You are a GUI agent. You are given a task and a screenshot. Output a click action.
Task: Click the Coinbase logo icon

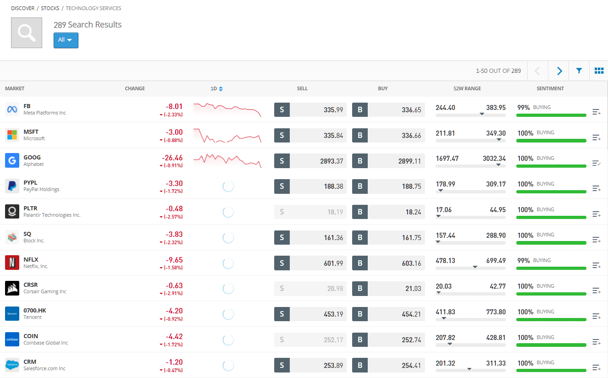point(12,340)
